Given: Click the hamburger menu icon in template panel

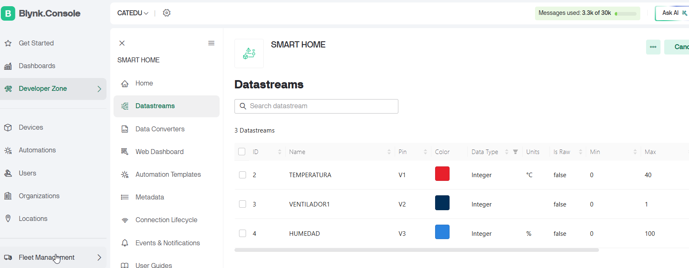Looking at the screenshot, I should 211,43.
